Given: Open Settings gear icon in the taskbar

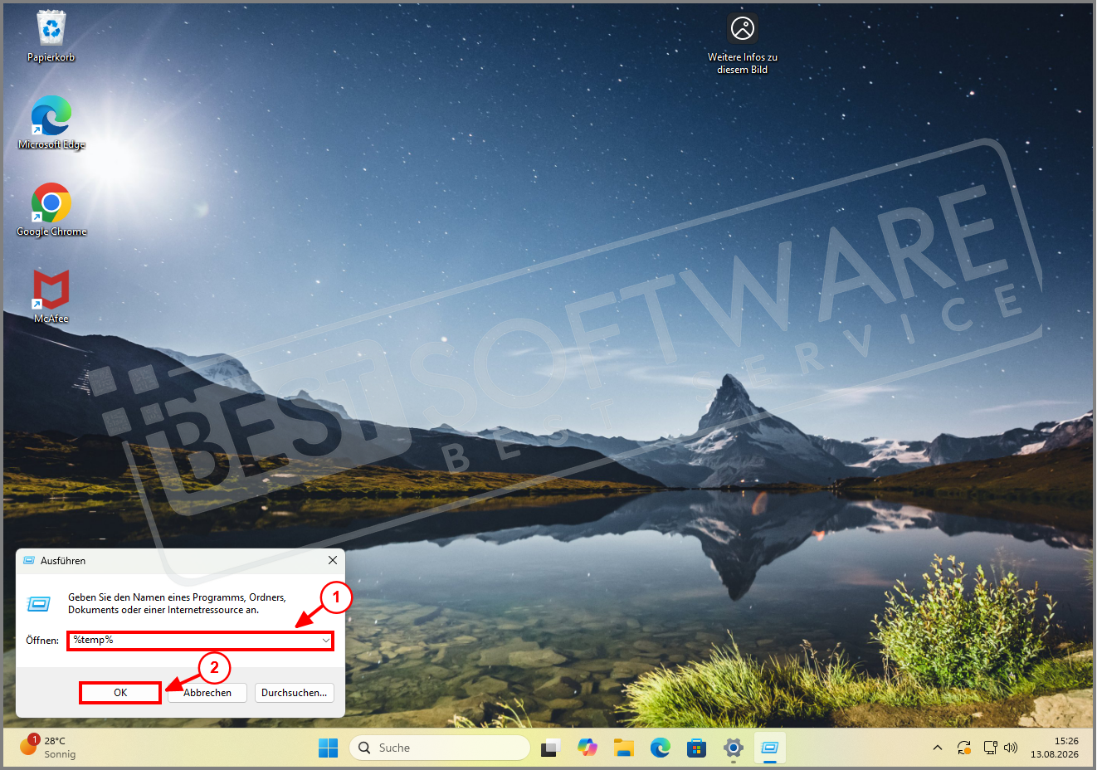Looking at the screenshot, I should [734, 748].
